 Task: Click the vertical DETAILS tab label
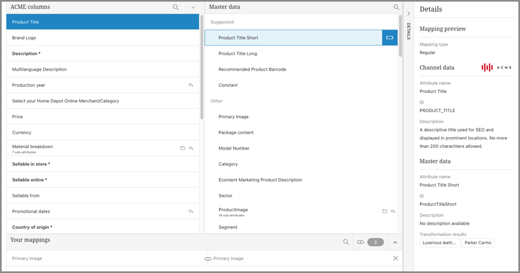coord(408,31)
